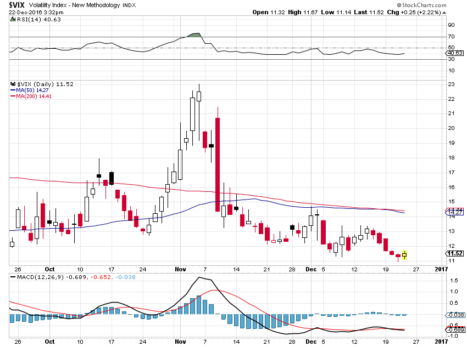Click the tall red candlestick after Nov 7
Image resolution: width=467 pixels, height=347 pixels.
coord(218,165)
